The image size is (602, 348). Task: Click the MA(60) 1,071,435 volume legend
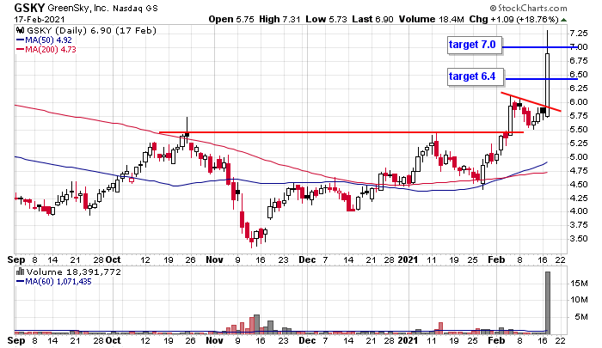tap(53, 281)
